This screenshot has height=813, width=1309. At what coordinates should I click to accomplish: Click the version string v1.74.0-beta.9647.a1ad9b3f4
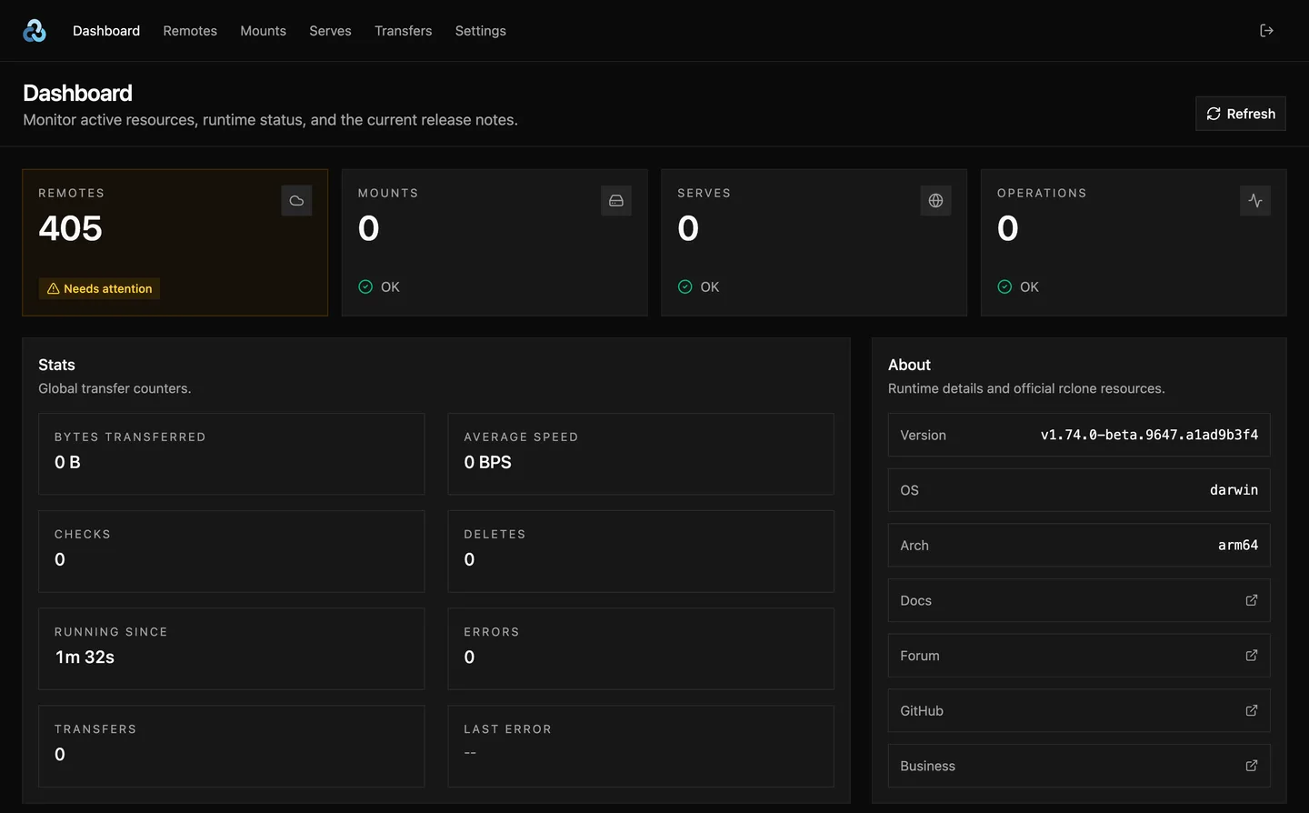click(1149, 435)
